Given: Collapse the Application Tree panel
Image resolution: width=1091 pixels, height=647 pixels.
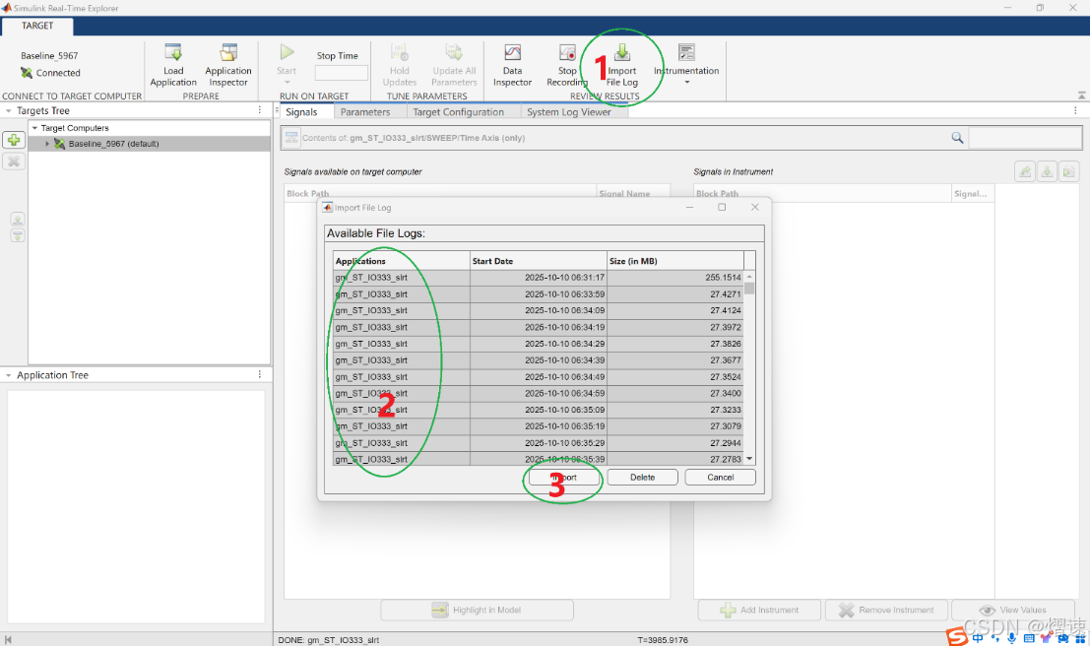Looking at the screenshot, I should pos(8,375).
